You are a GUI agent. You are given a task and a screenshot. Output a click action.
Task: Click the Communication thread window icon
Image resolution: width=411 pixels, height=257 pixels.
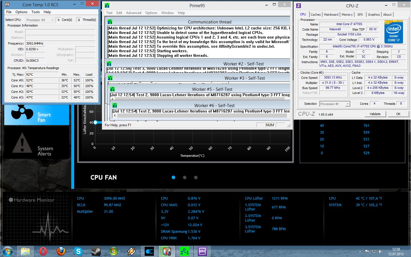pyautogui.click(x=110, y=22)
